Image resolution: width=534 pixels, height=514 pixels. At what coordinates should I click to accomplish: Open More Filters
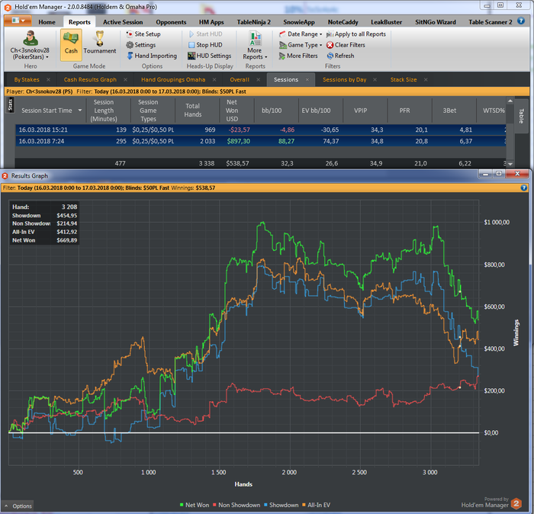click(x=298, y=56)
